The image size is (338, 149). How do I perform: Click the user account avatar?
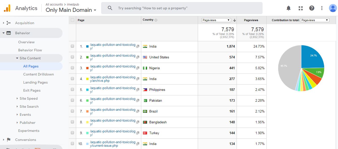pos(333,8)
